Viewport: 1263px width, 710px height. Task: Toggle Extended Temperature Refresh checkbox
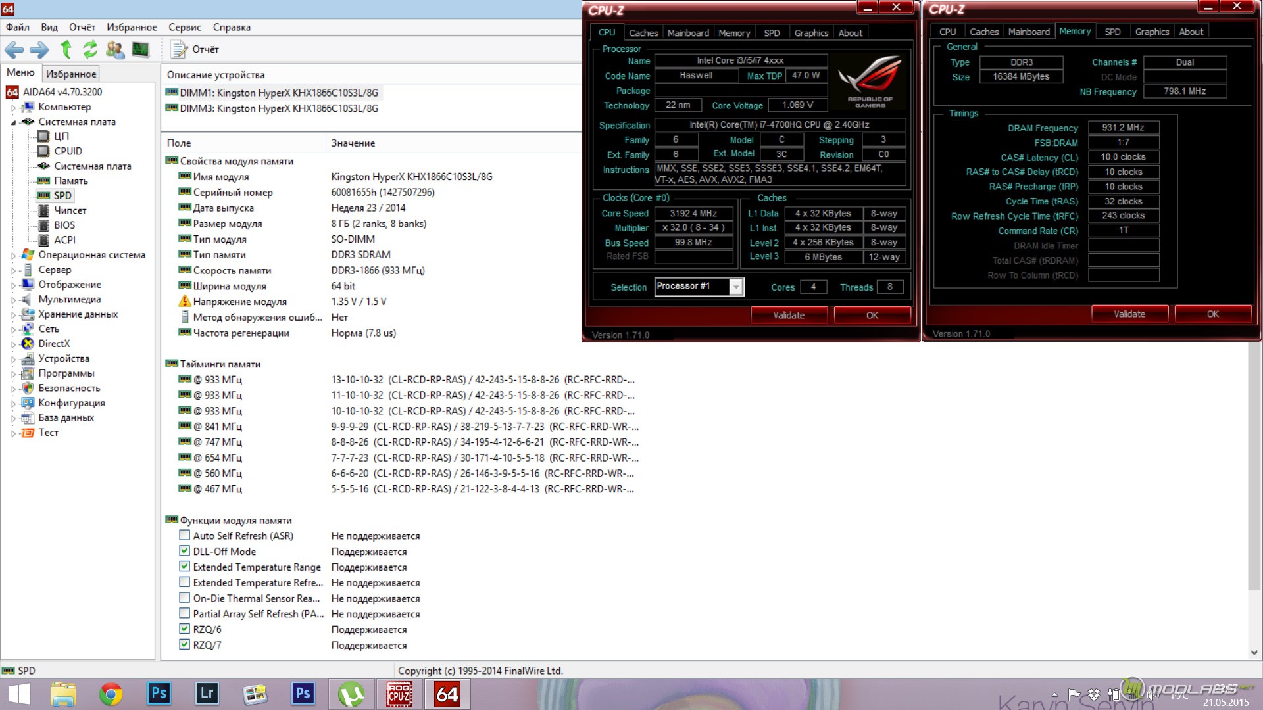(x=185, y=582)
